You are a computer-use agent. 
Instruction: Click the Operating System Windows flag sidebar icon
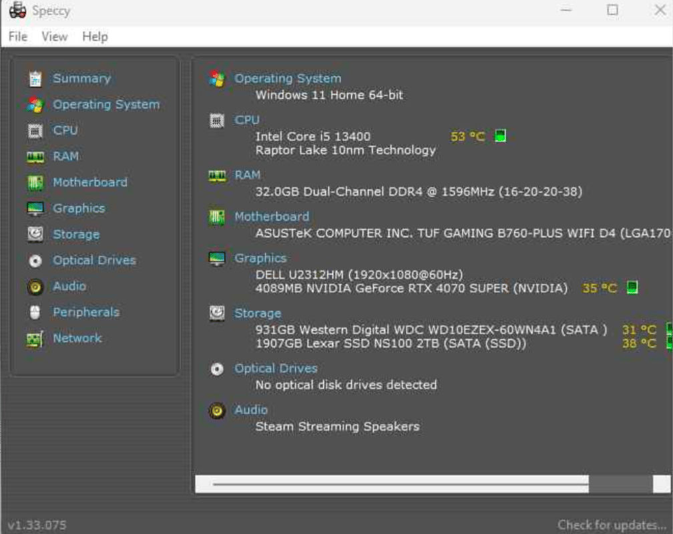(35, 105)
